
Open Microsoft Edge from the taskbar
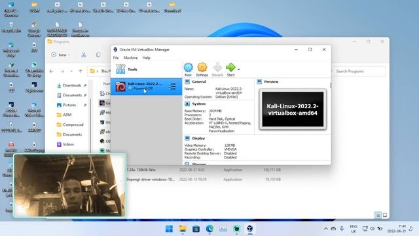coord(209,229)
